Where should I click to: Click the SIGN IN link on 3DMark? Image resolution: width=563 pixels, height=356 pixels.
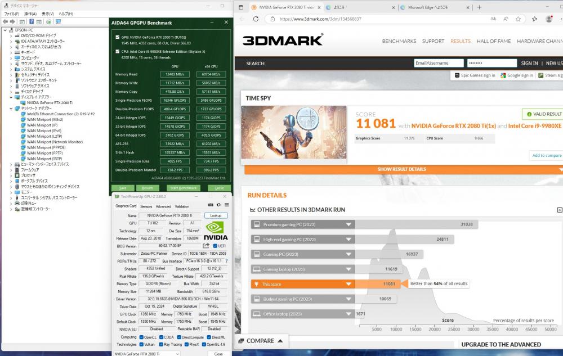529,63
